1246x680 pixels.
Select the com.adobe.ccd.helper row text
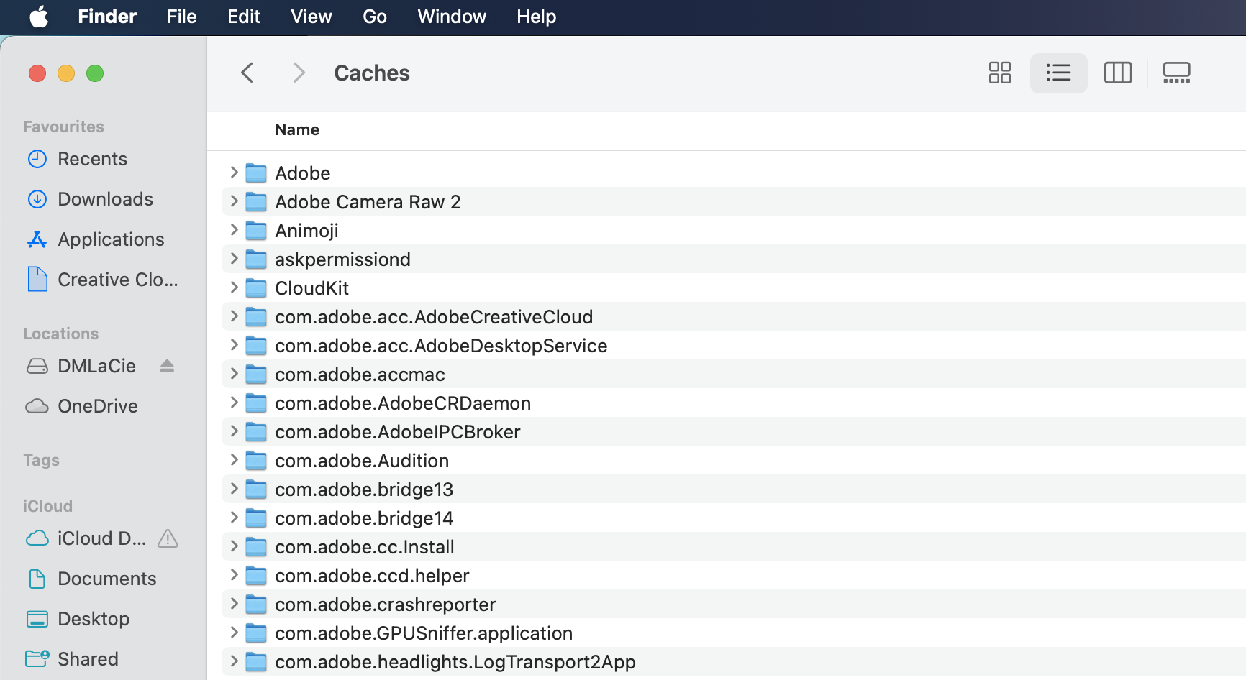click(x=372, y=576)
